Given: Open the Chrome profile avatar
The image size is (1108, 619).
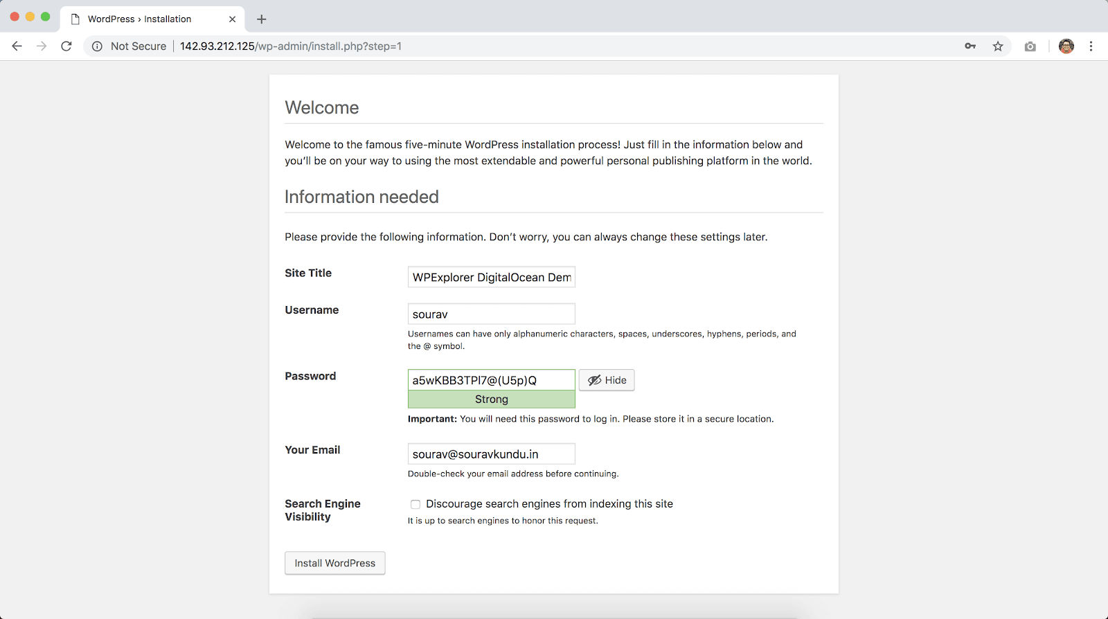Looking at the screenshot, I should click(1066, 46).
